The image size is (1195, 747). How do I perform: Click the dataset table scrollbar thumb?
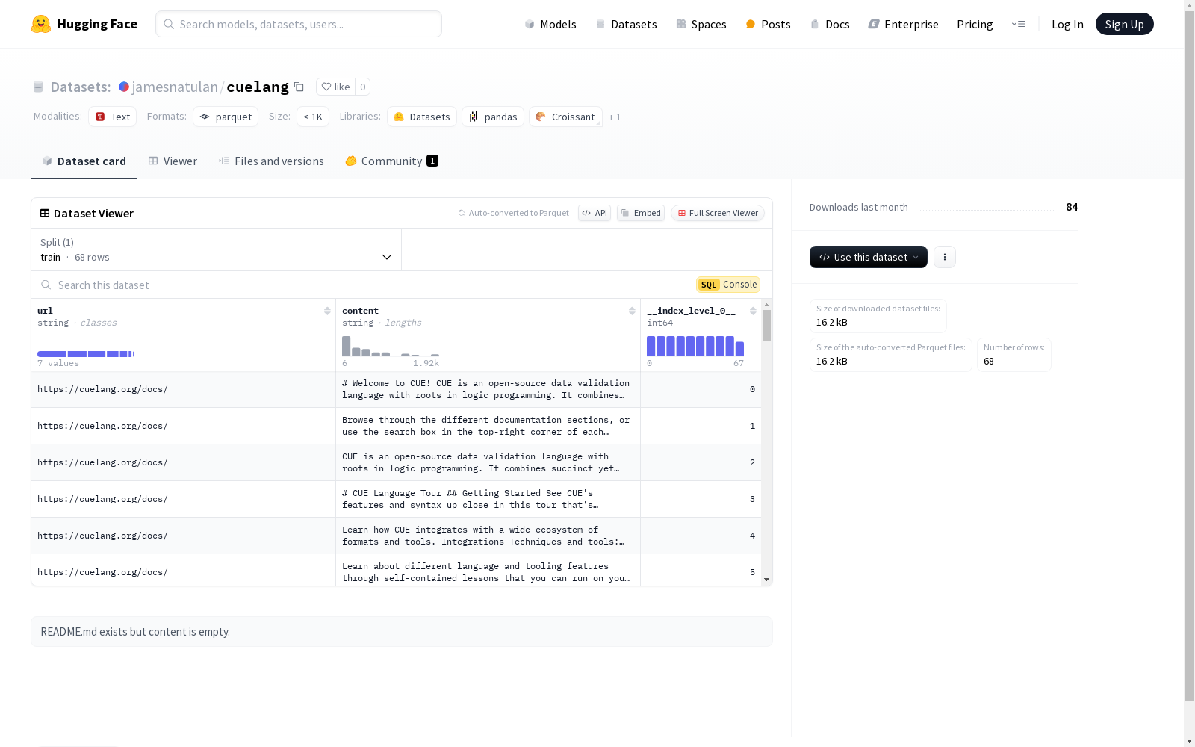coord(766,326)
